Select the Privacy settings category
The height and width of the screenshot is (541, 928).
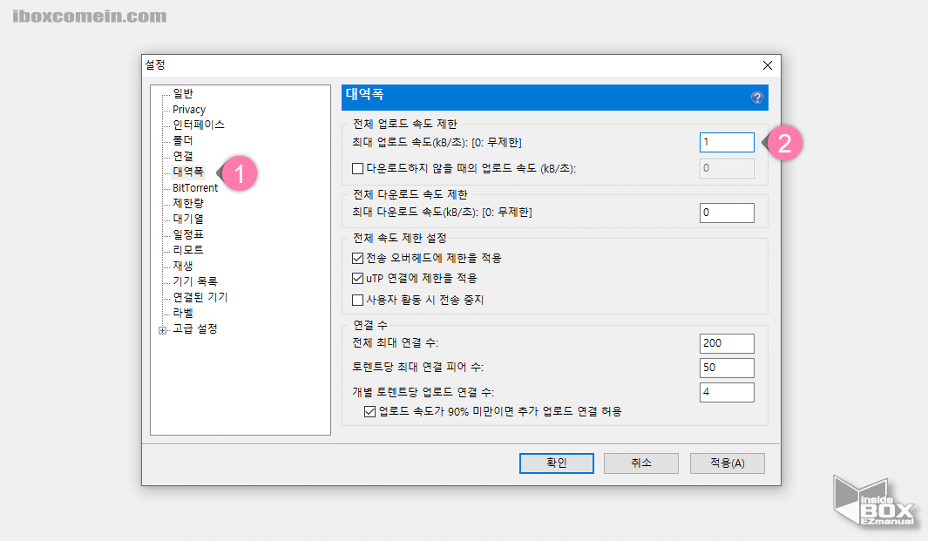pyautogui.click(x=189, y=109)
